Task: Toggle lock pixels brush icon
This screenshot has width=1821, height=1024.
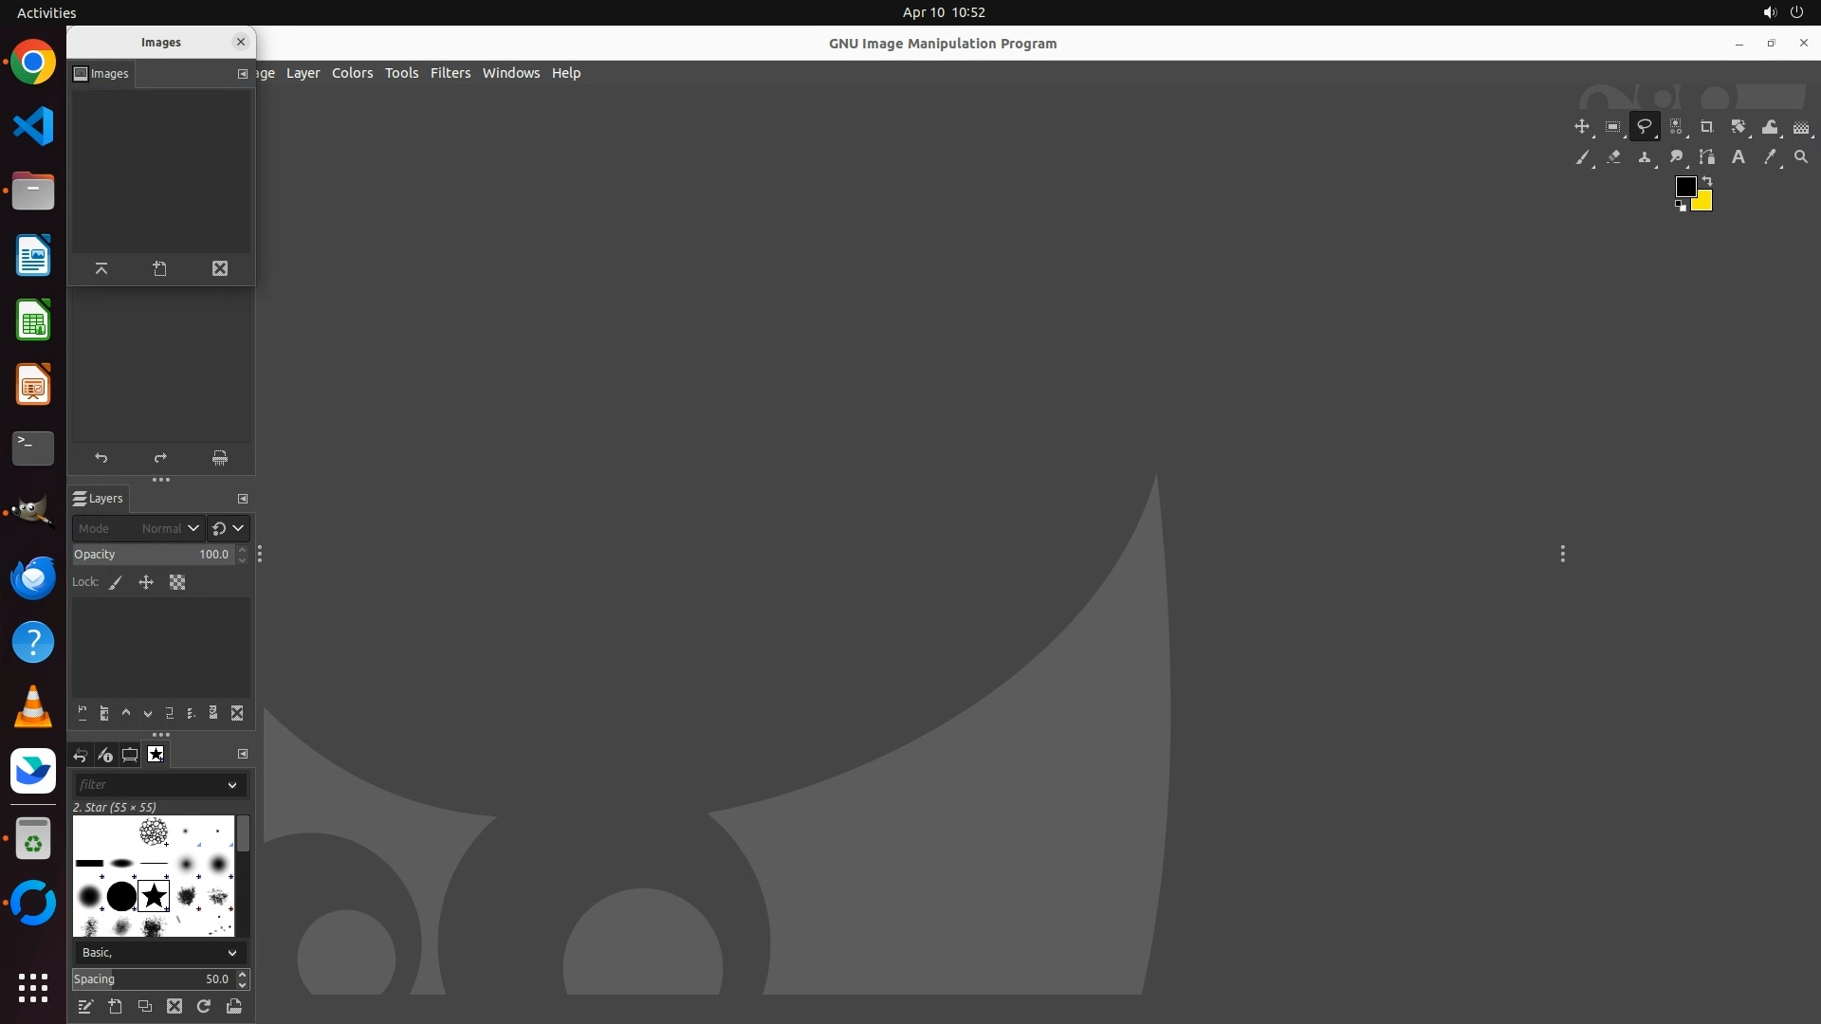Action: tap(116, 583)
